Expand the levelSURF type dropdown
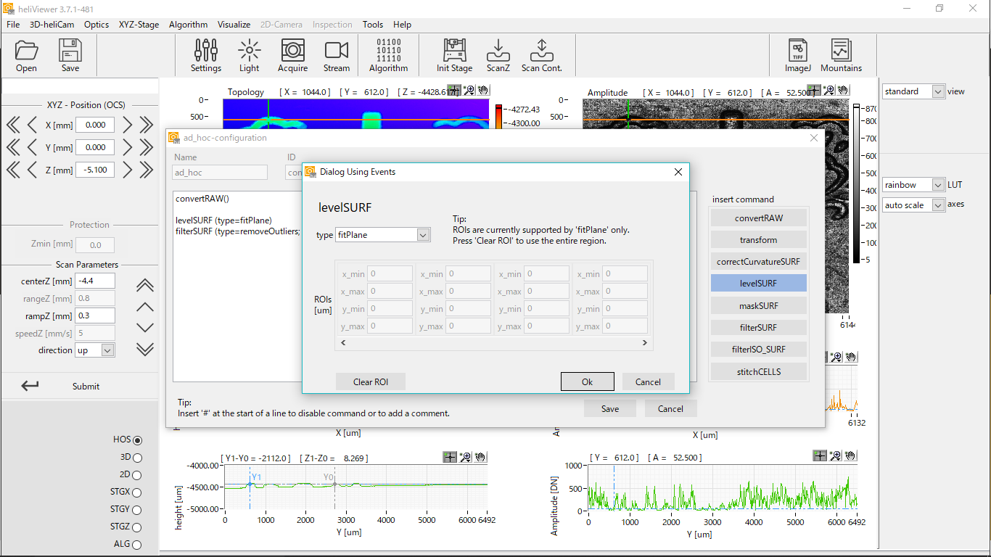 (424, 235)
